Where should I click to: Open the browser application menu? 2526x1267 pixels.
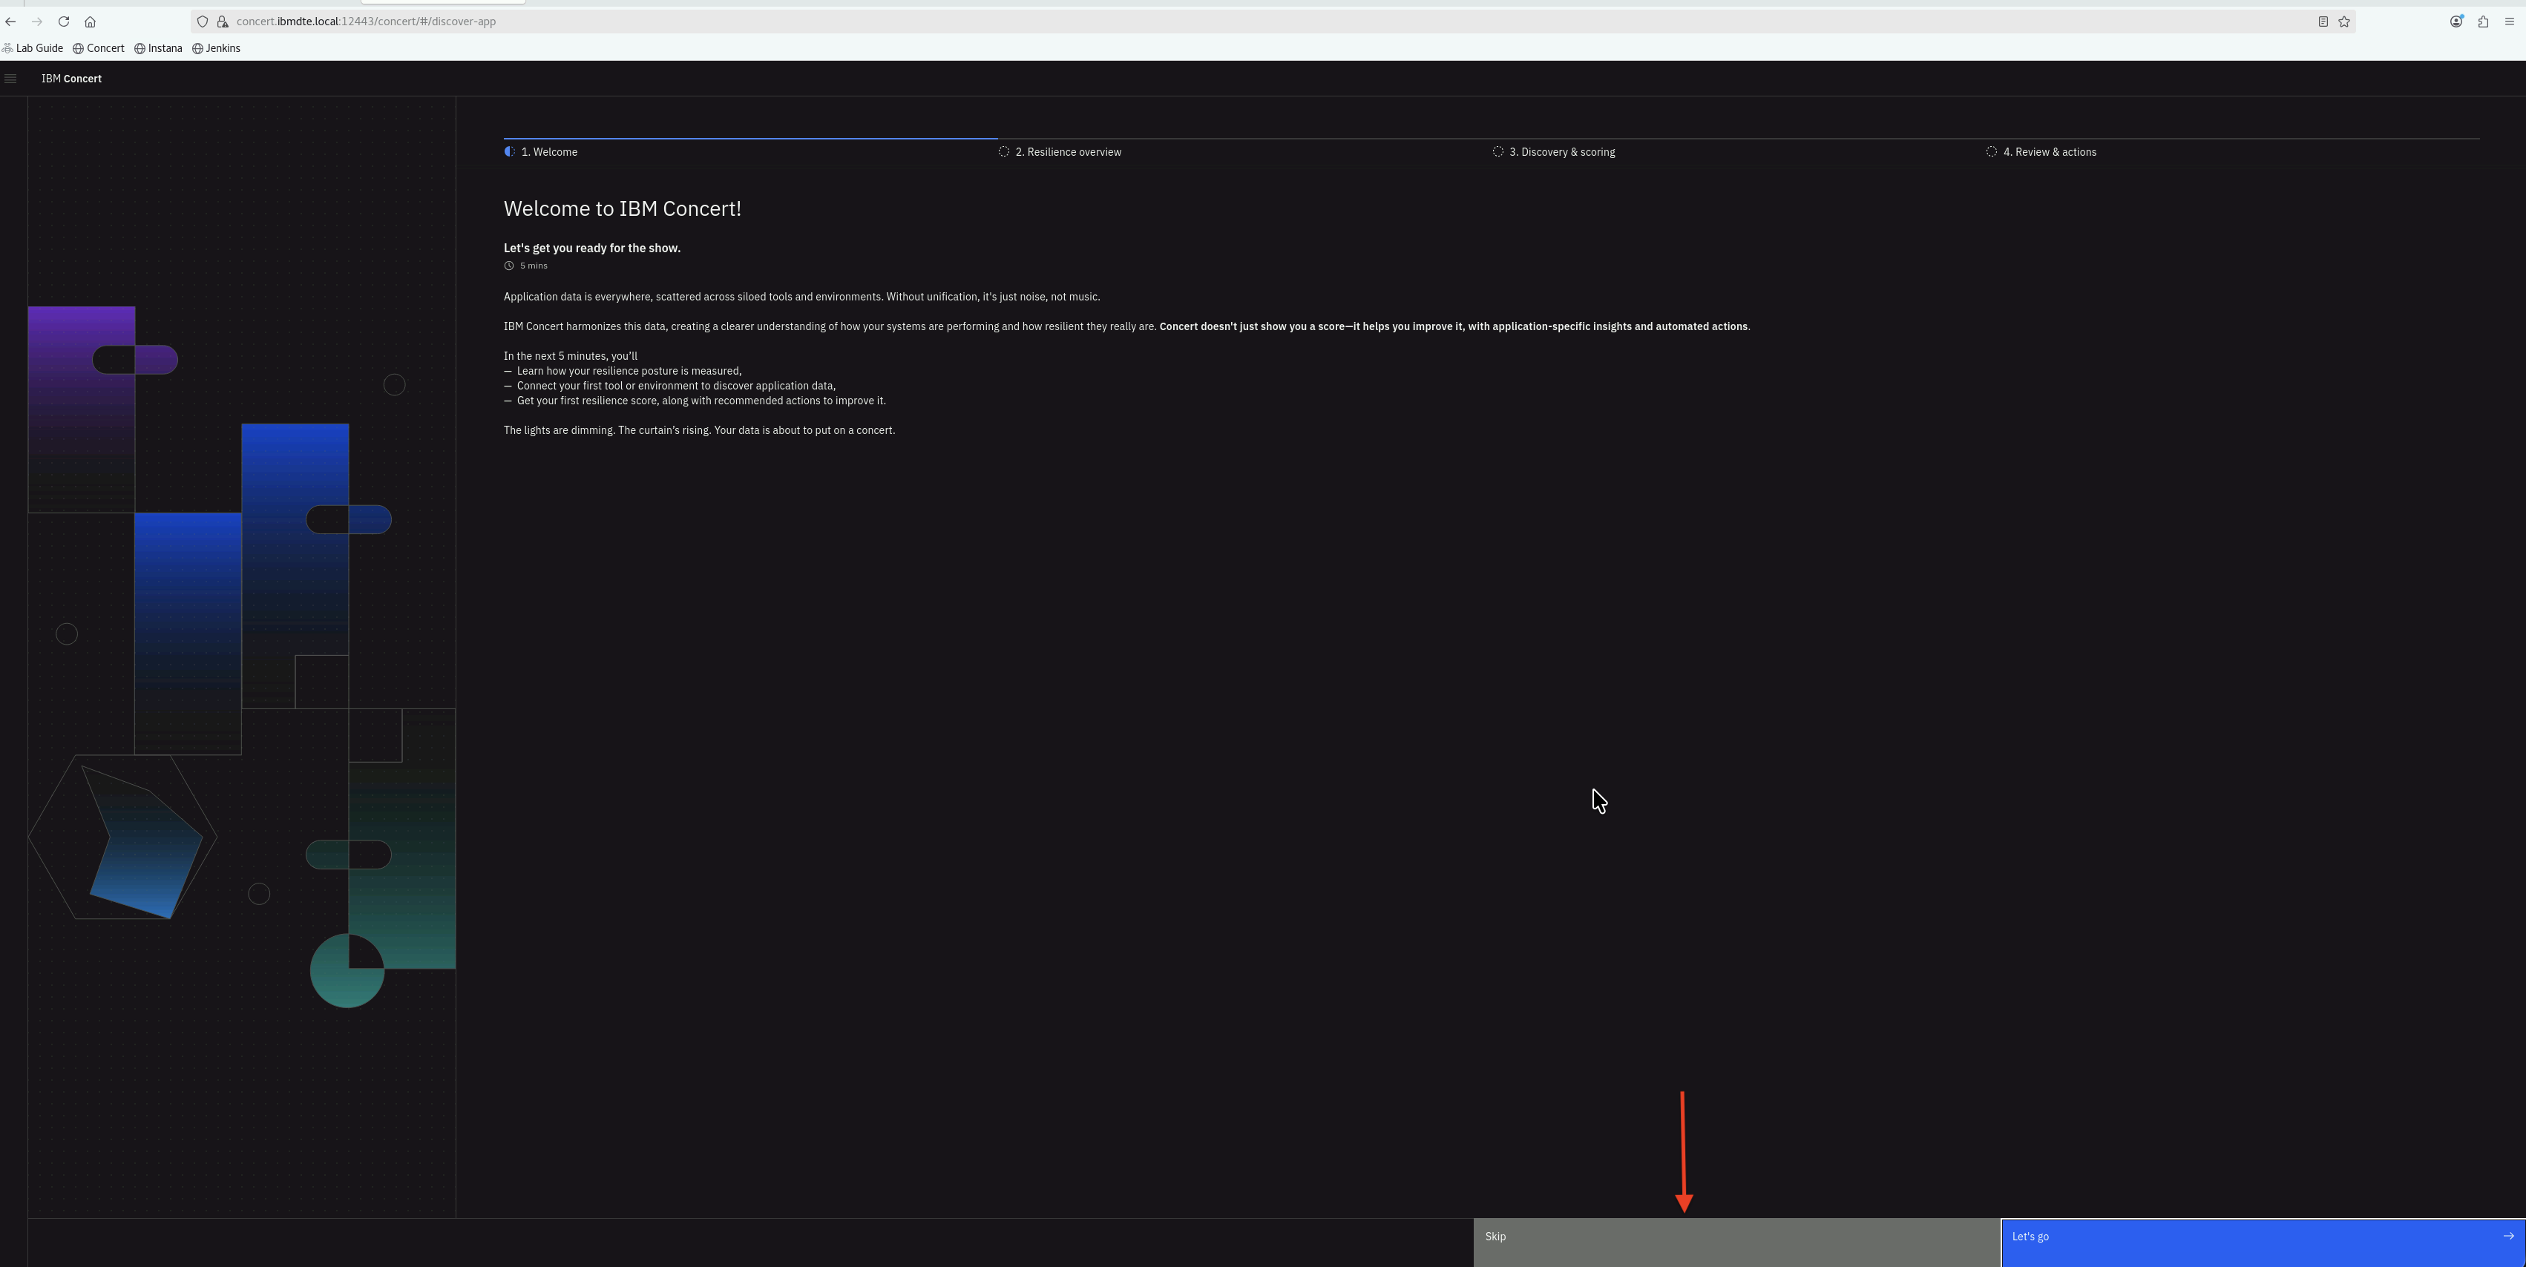pos(2510,22)
